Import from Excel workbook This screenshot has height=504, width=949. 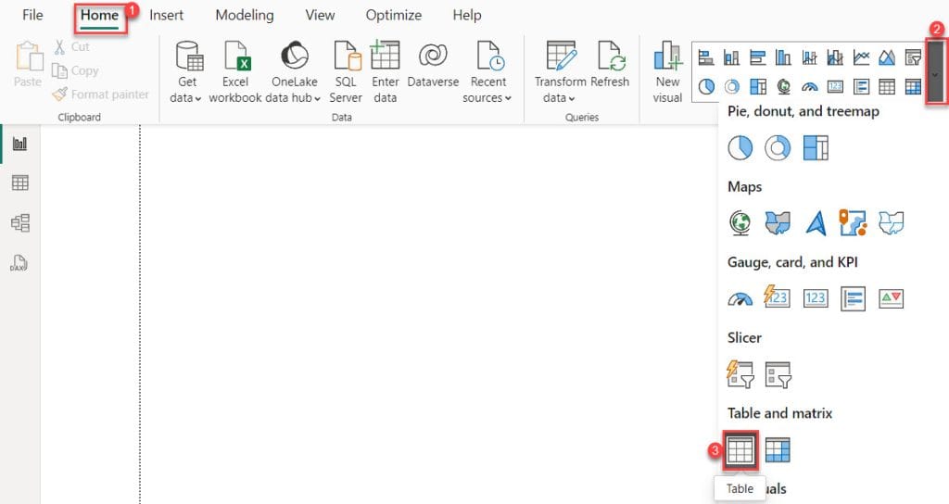tap(235, 72)
